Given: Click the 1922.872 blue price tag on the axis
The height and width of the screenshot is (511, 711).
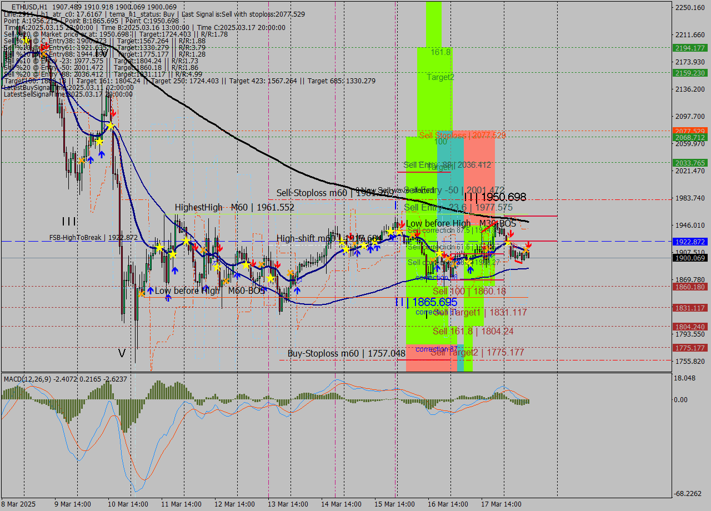Looking at the screenshot, I should coord(689,242).
